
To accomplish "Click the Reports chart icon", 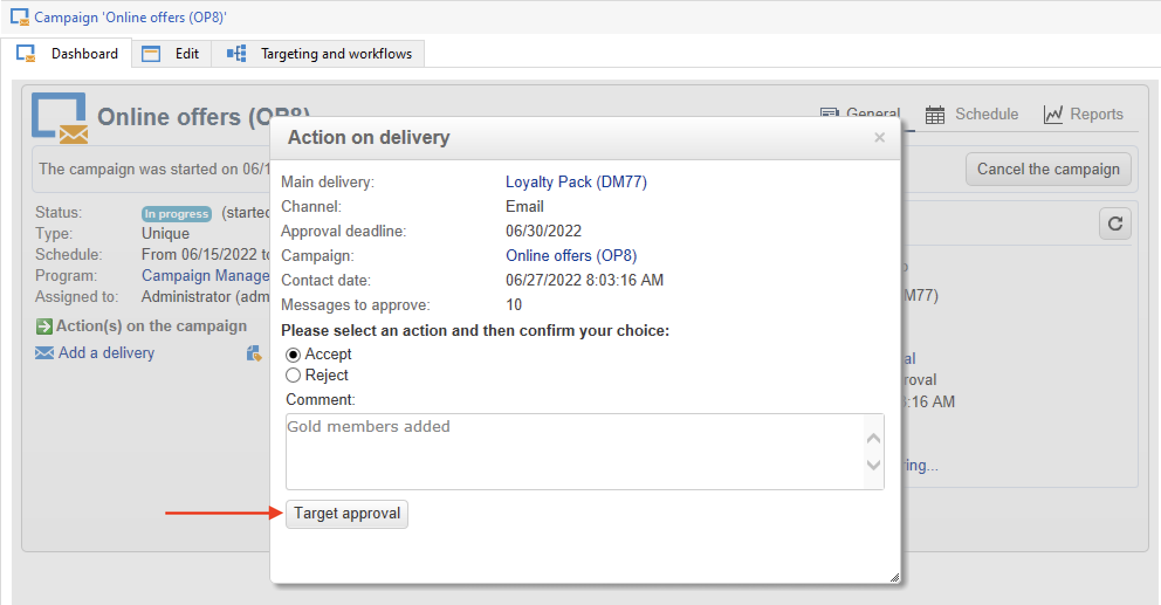I will pos(1053,115).
